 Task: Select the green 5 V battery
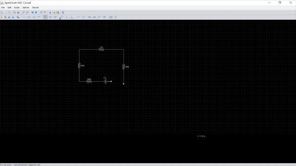click(105, 81)
